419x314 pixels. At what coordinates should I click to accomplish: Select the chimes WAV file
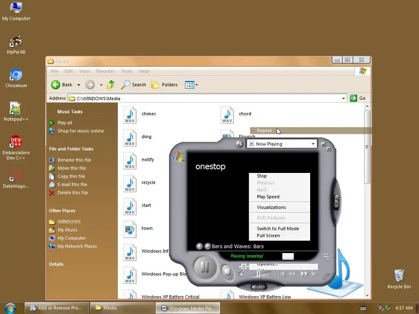point(140,115)
